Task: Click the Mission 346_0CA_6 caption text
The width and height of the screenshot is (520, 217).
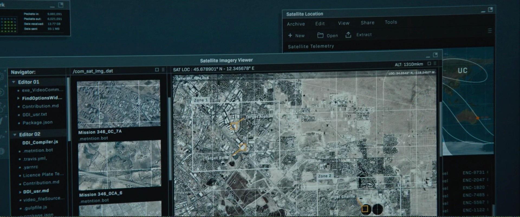Action: (x=101, y=194)
